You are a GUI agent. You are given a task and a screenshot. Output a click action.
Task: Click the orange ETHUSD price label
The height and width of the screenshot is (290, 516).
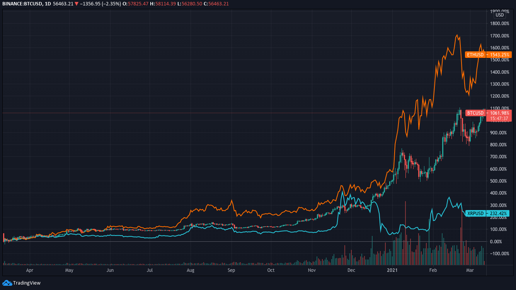click(489, 54)
